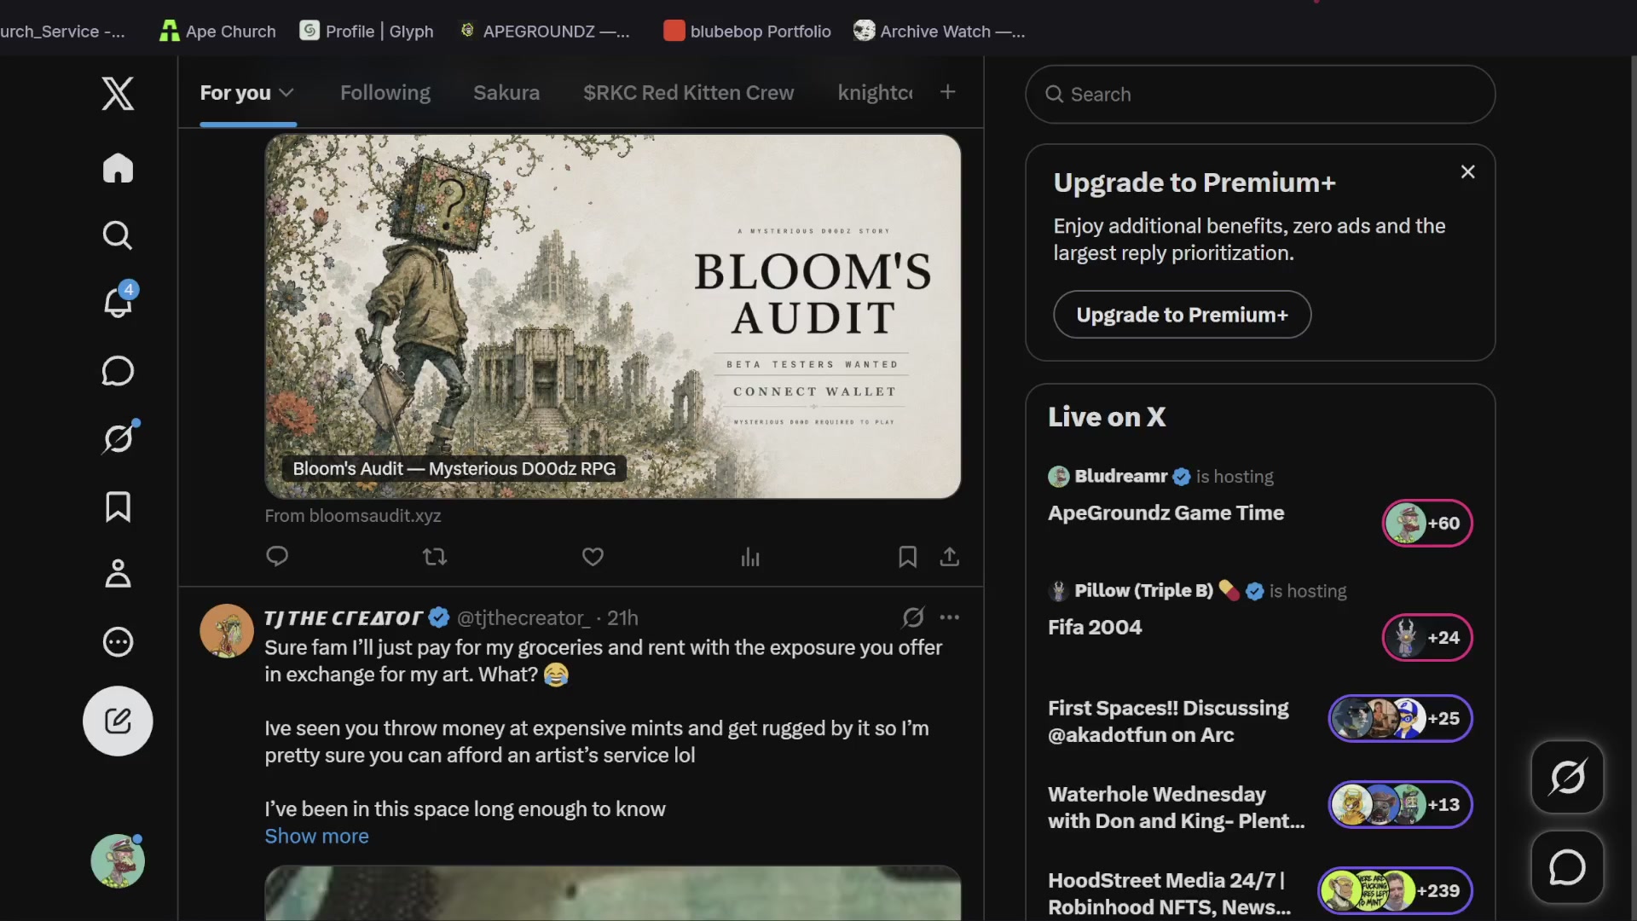1637x921 pixels.
Task: Switch to Profile | Glyph browser tab
Action: pyautogui.click(x=367, y=32)
